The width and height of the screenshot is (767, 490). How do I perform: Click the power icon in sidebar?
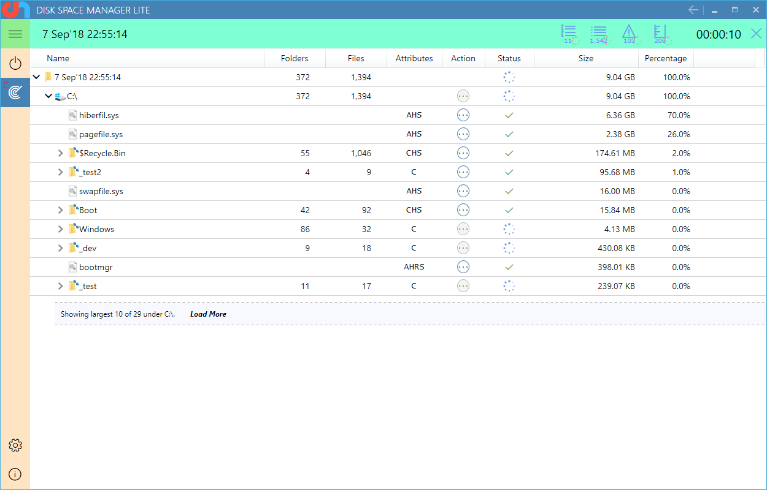tap(15, 64)
